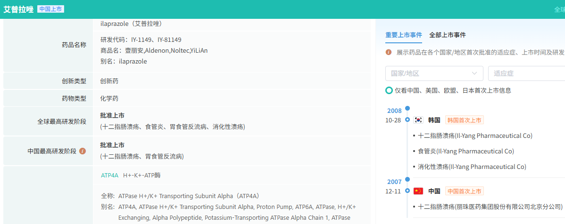Click the info icon before 展示药品 description
565x224 pixels.
click(x=389, y=52)
